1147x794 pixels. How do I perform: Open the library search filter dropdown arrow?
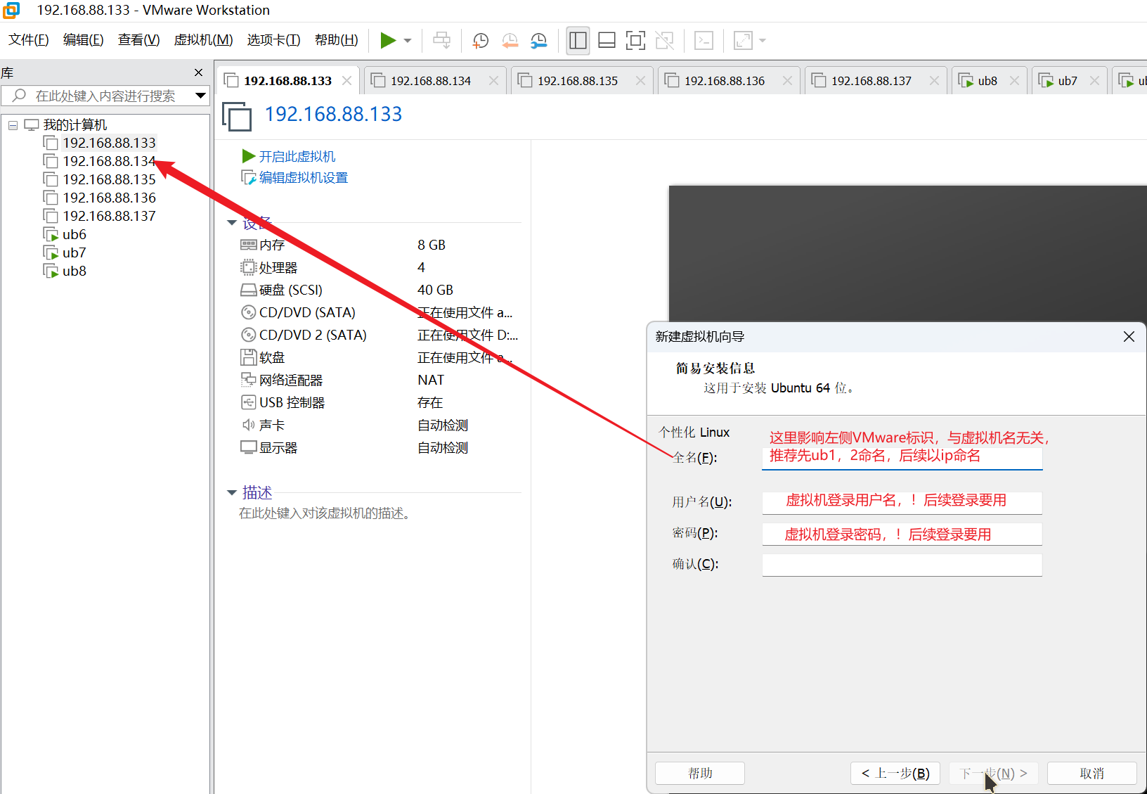201,96
